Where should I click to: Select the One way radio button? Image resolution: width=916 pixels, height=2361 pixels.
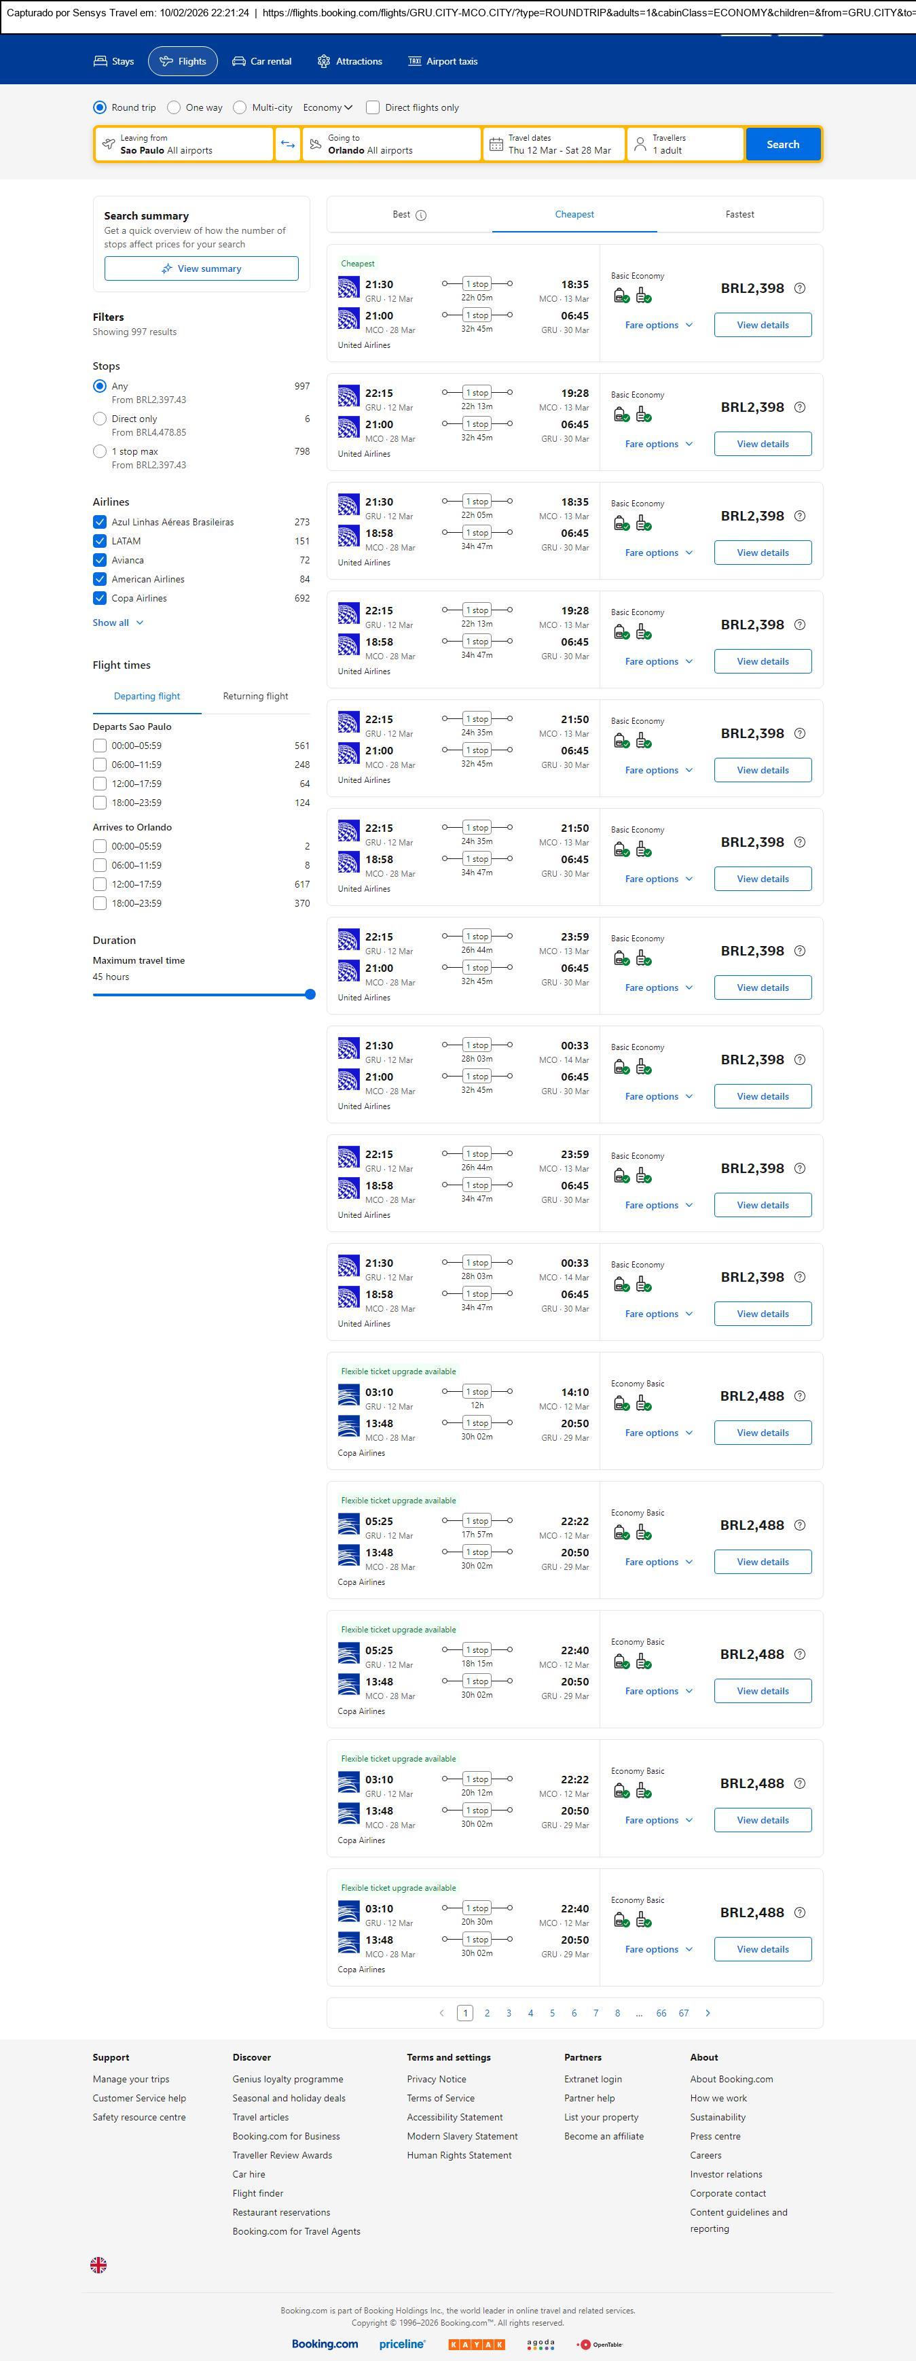pos(174,107)
